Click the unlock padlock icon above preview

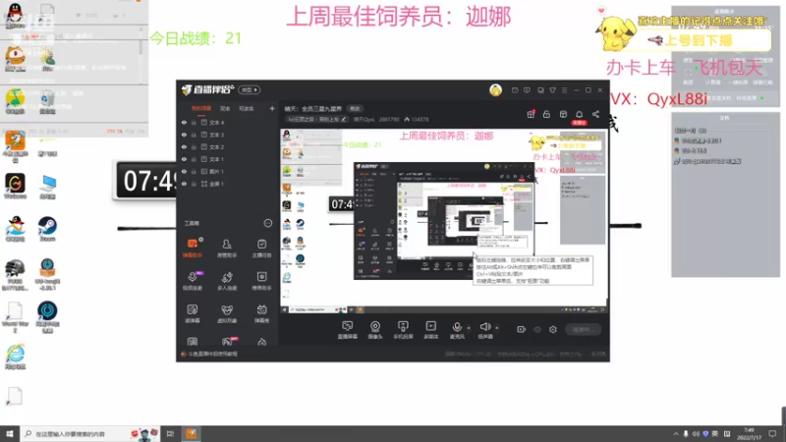(x=546, y=114)
